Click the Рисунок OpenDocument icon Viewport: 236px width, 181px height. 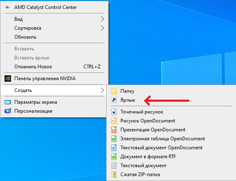pyautogui.click(x=114, y=121)
